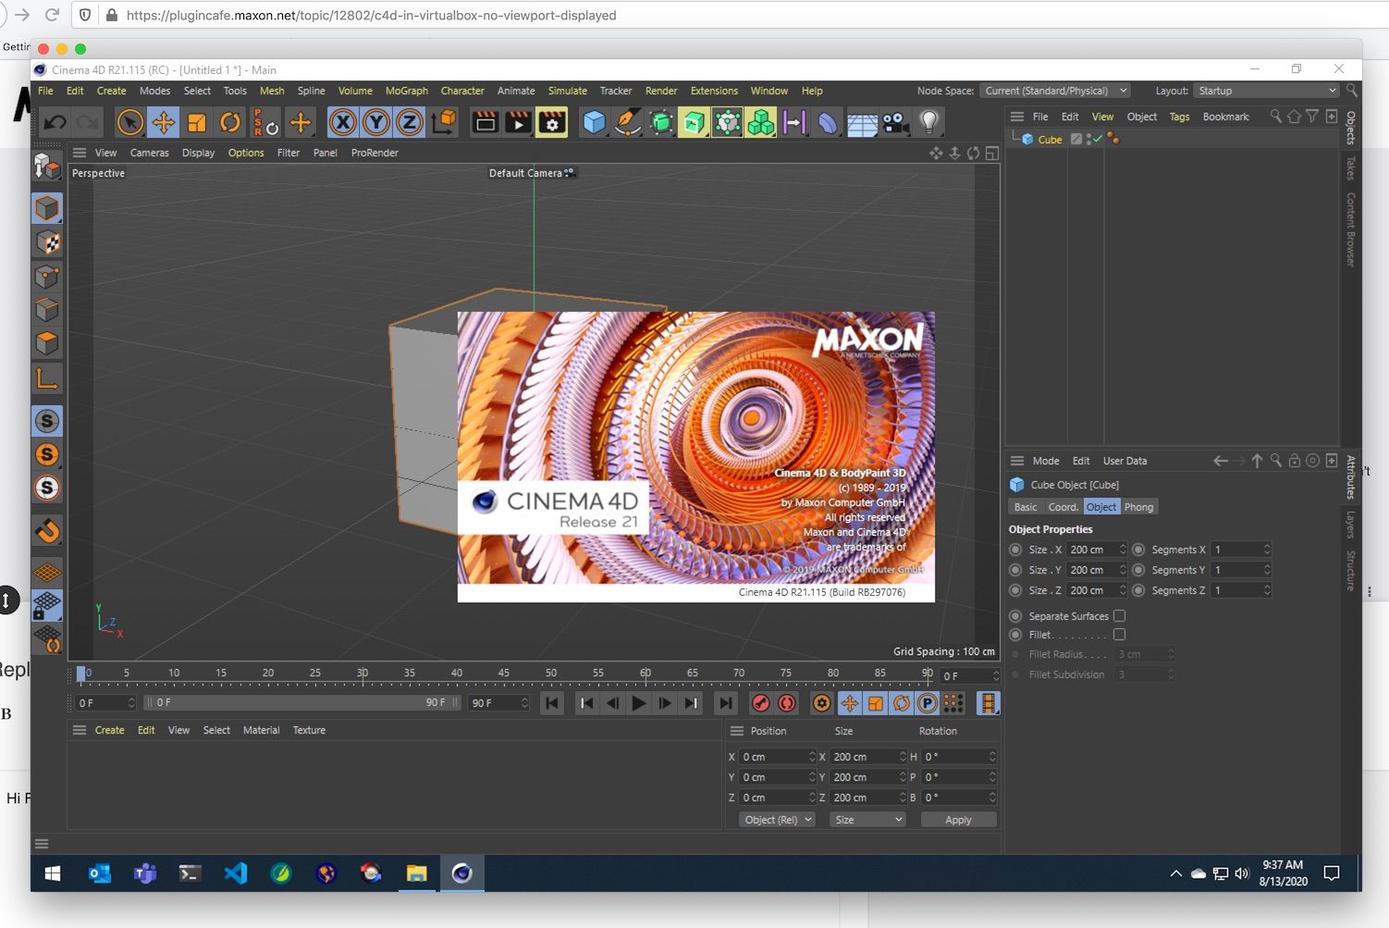1389x928 pixels.
Task: Add a camera object
Action: [x=895, y=122]
